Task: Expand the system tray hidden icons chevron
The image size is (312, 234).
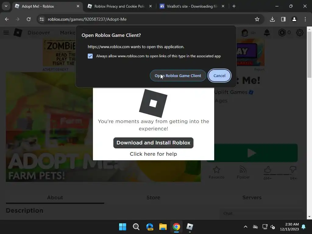Action: click(x=246, y=227)
